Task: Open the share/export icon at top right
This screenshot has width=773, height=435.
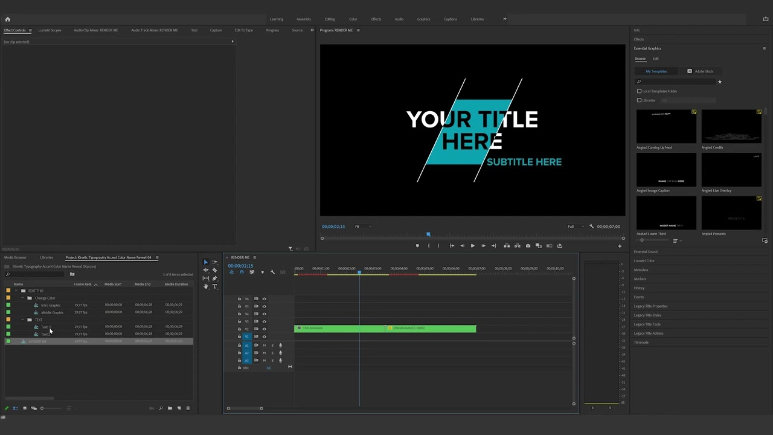Action: (766, 19)
